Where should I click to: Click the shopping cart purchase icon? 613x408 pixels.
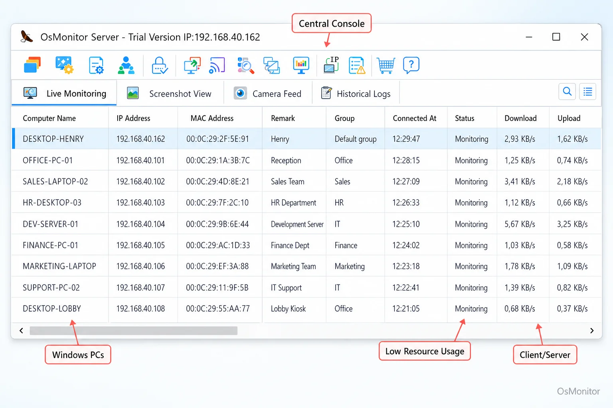[x=386, y=65]
